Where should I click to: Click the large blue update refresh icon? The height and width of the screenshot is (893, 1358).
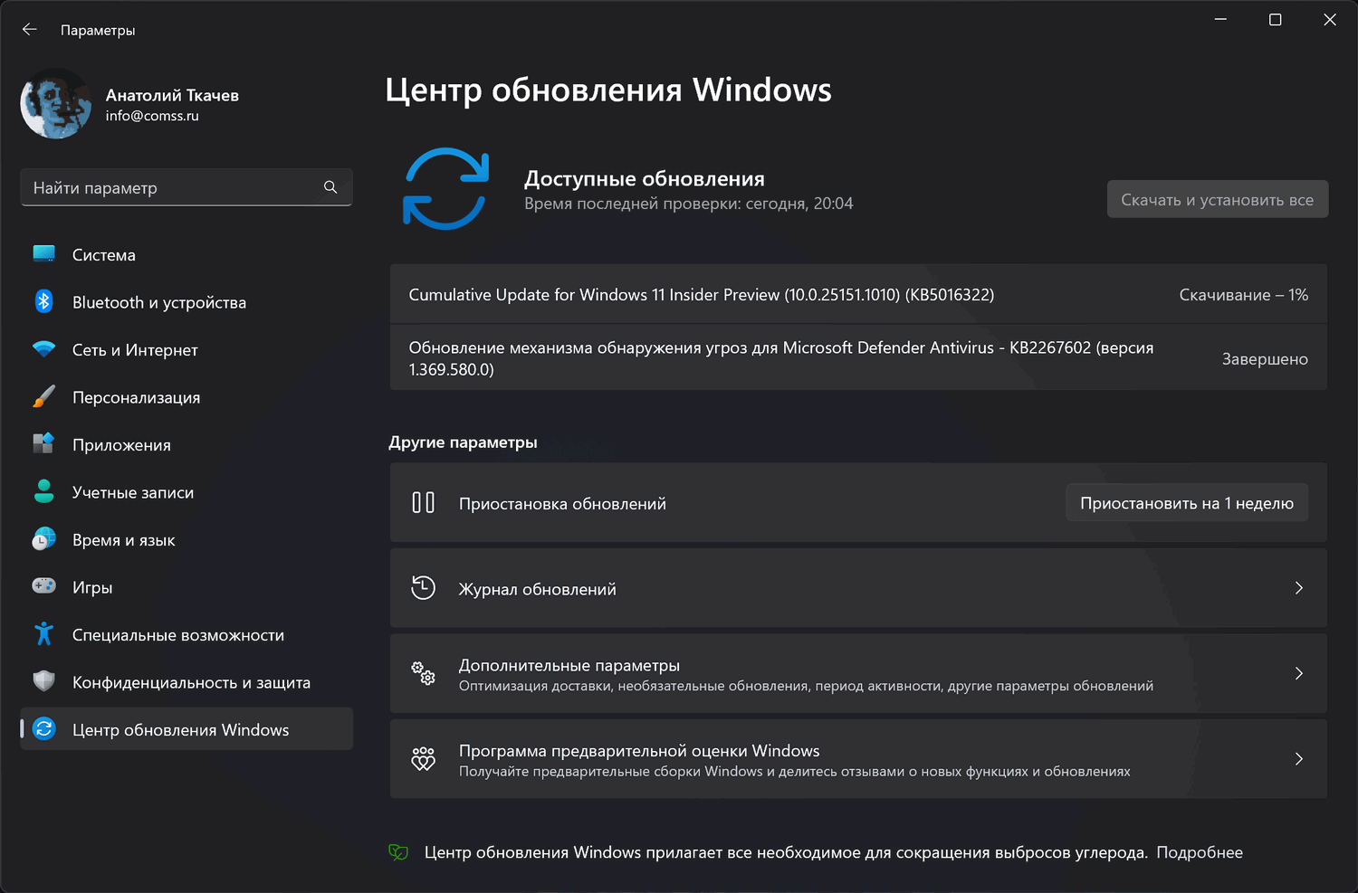[445, 189]
